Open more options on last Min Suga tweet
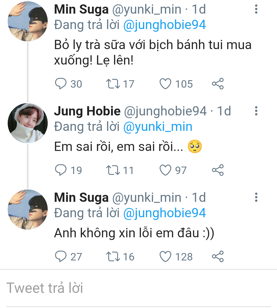 pyautogui.click(x=256, y=197)
